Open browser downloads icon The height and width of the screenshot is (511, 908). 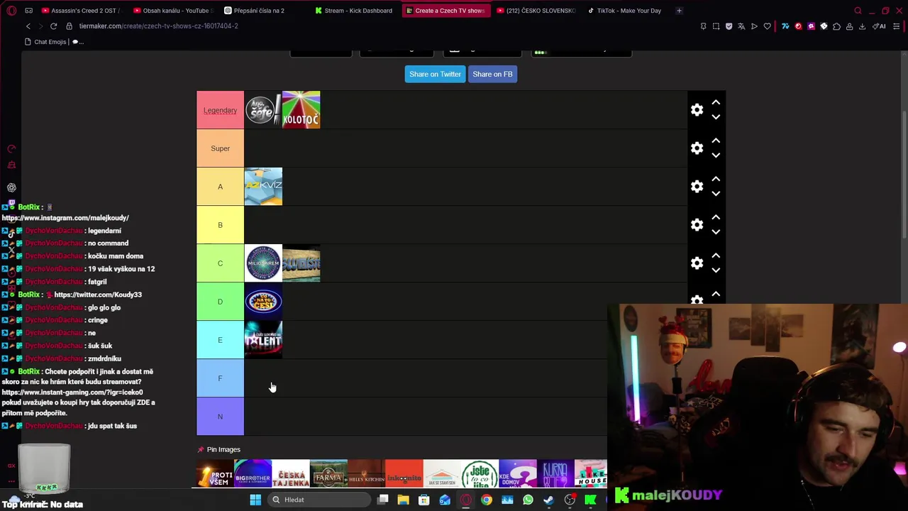tap(862, 26)
